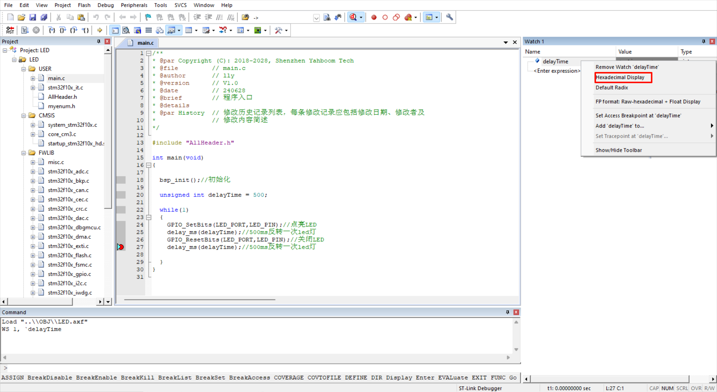
Task: Click the Project vertical scrollbar down arrow
Action: 108,302
